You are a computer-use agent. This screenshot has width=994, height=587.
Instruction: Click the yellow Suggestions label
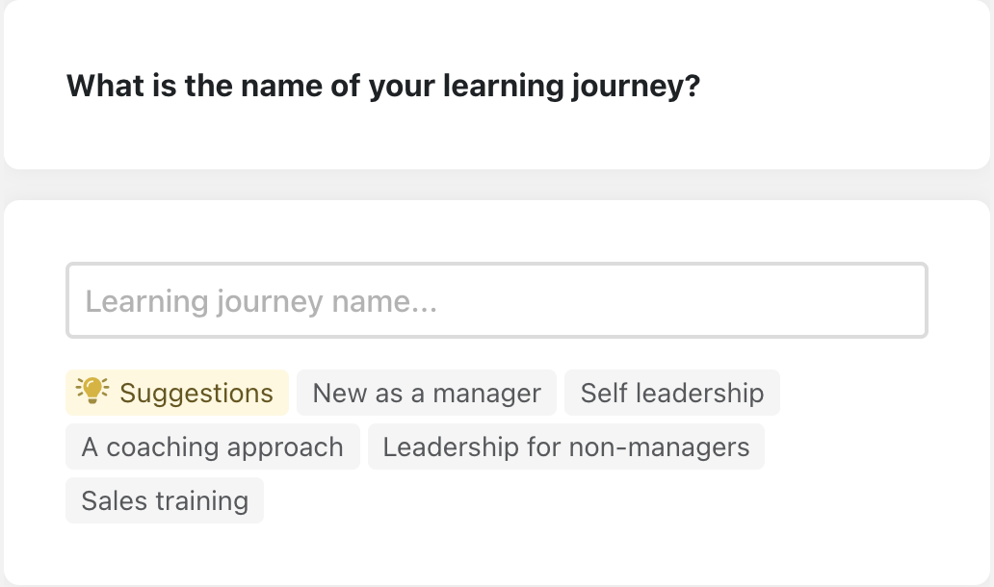196,394
